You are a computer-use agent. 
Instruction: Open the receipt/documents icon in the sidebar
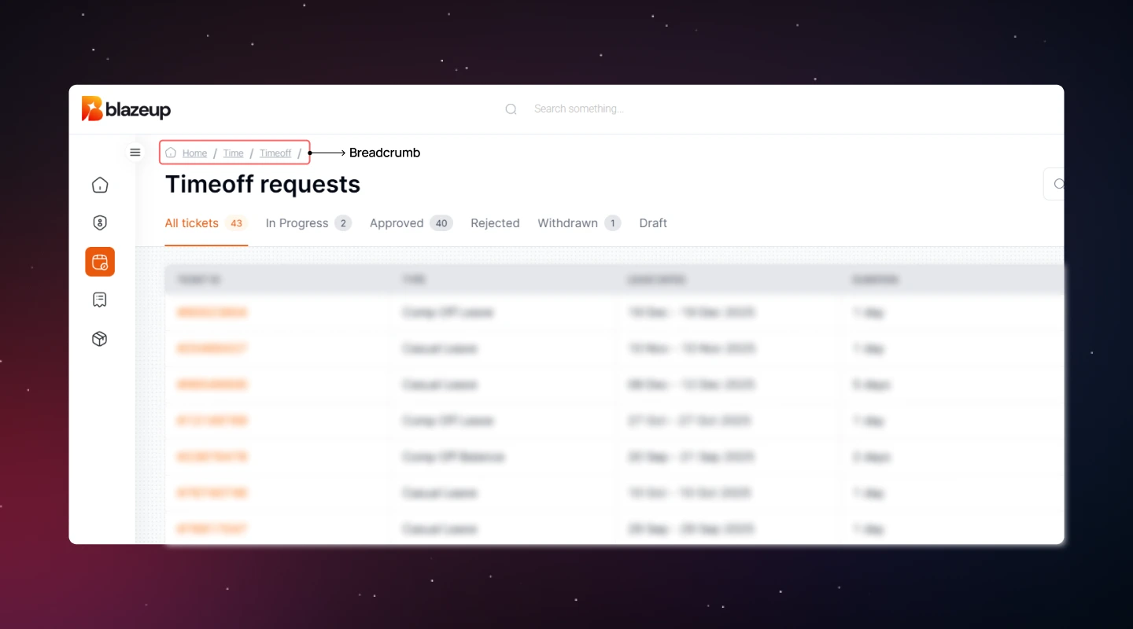(99, 300)
